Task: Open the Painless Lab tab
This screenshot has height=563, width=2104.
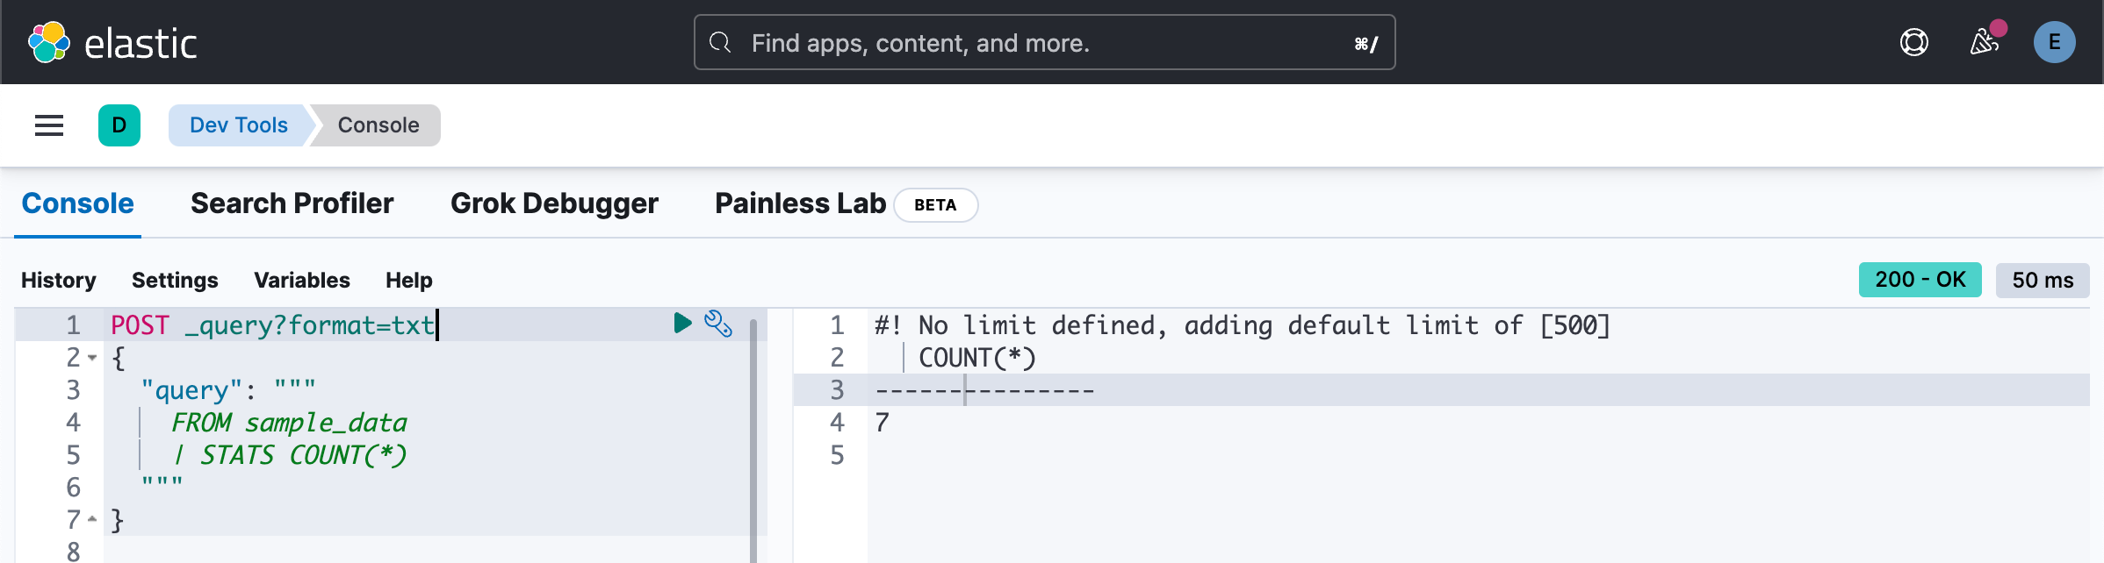Action: tap(800, 203)
